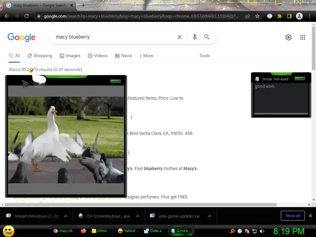Open the network tray icon

[255, 231]
